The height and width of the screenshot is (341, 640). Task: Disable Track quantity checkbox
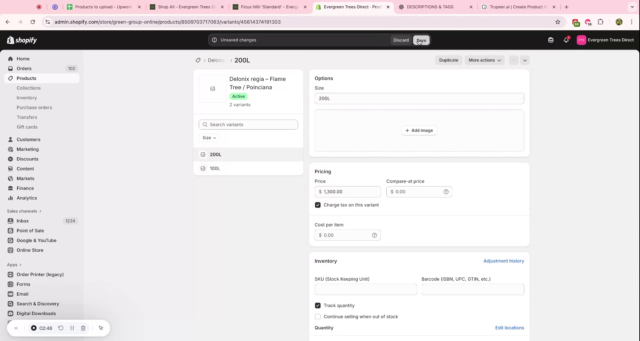point(318,305)
